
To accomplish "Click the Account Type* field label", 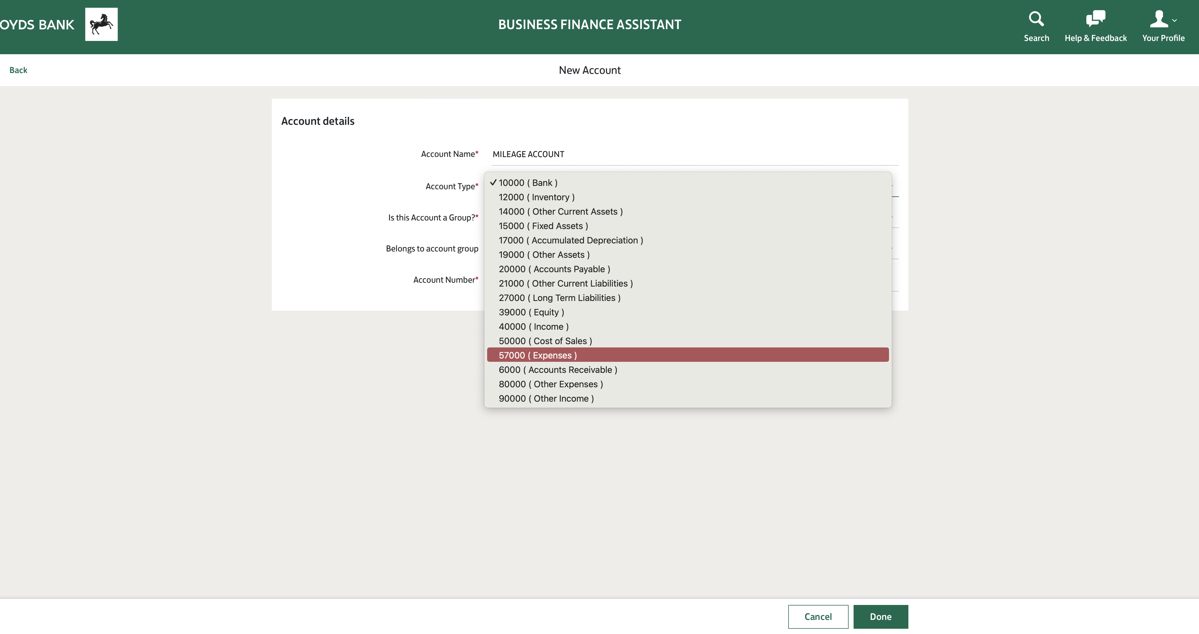I will 451,186.
